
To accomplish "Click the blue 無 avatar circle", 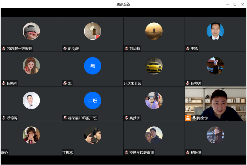I will [x=92, y=66].
